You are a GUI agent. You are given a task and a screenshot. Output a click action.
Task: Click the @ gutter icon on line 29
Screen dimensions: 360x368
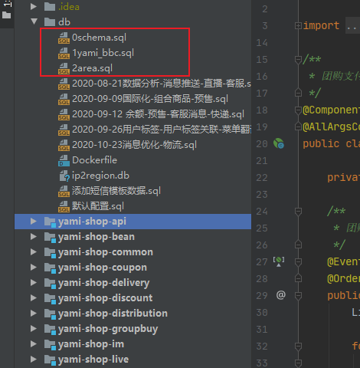(x=280, y=295)
